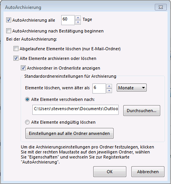Click the Durchsuchen button
This screenshot has height=184, width=171.
click(142, 111)
